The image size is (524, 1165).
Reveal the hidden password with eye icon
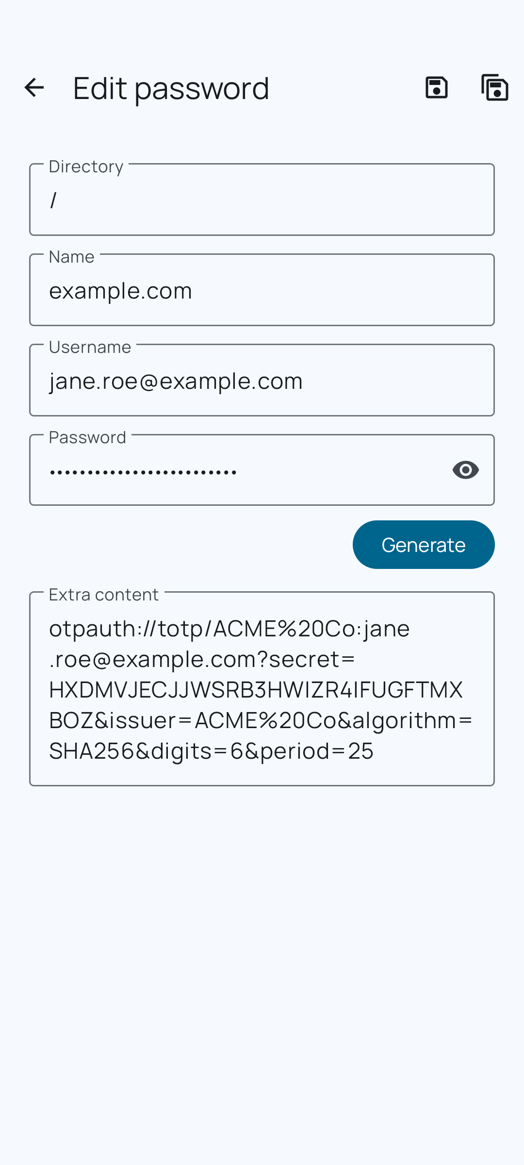click(465, 470)
